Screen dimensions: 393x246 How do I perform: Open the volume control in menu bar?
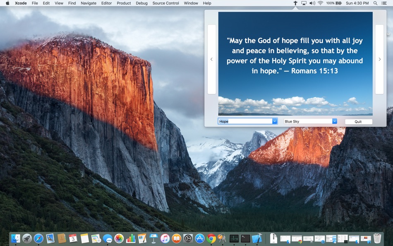[x=312, y=3]
